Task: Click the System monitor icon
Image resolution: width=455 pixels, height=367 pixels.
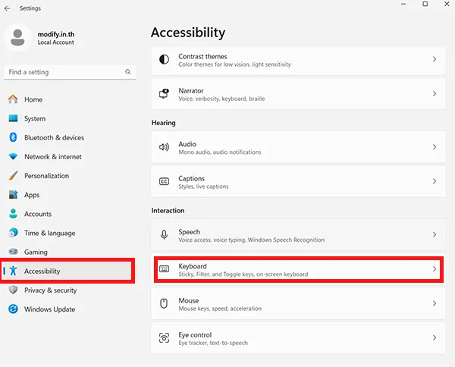Action: 13,118
